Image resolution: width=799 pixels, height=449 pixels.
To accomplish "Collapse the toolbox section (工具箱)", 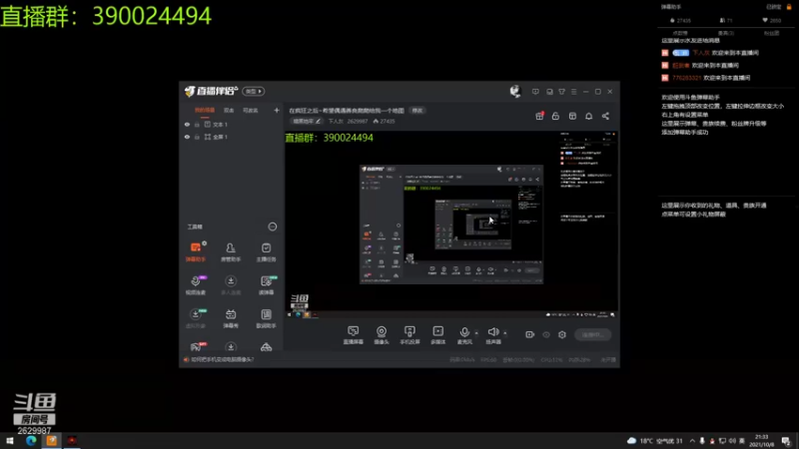I will pyautogui.click(x=273, y=226).
